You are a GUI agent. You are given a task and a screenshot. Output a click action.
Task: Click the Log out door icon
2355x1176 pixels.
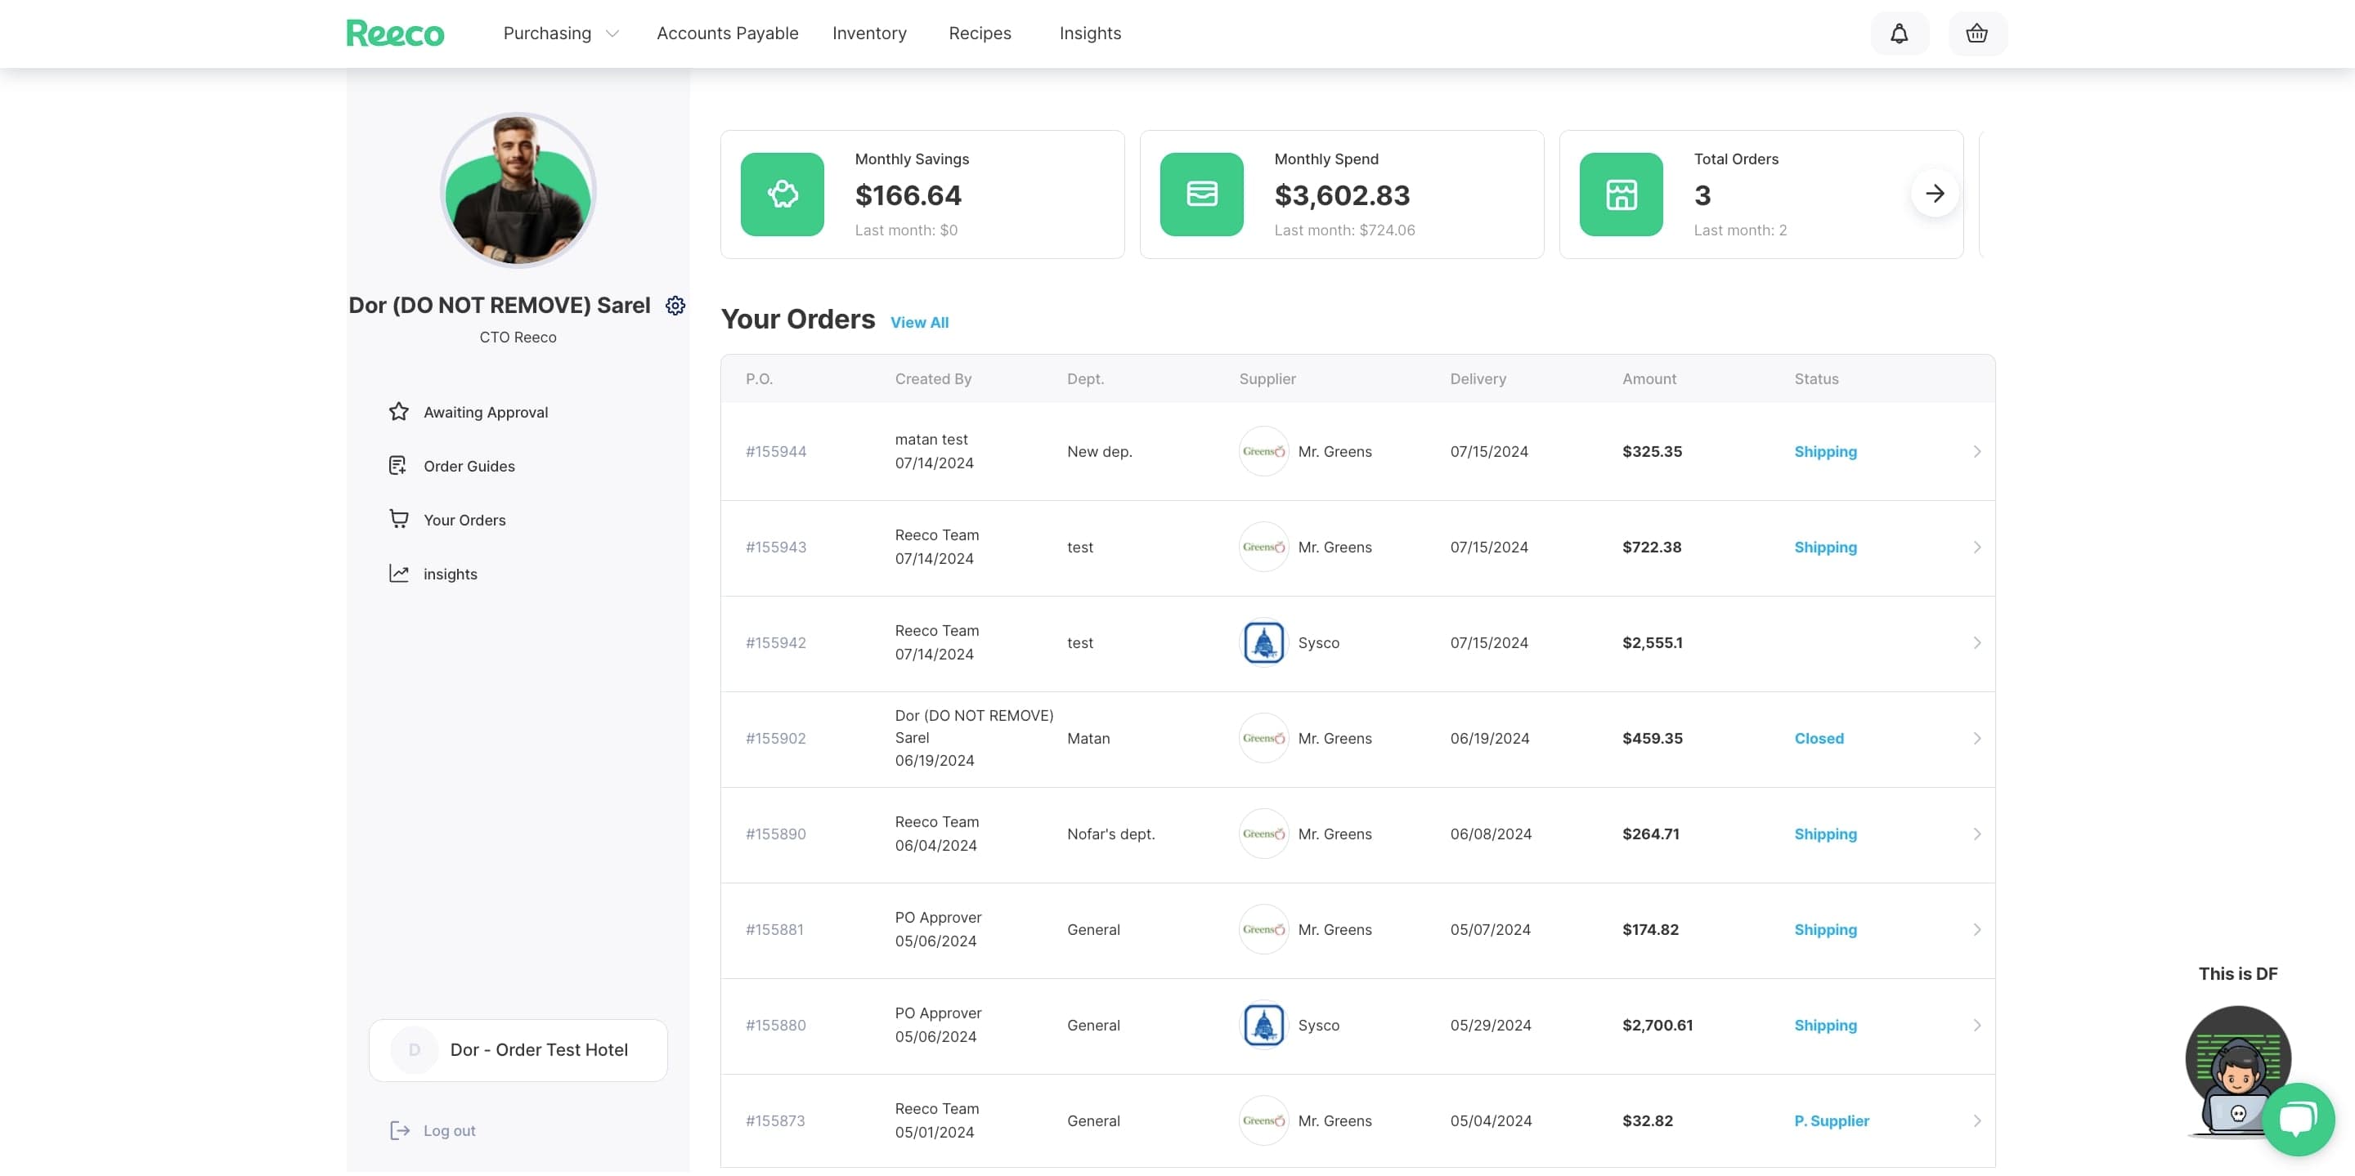coord(400,1131)
